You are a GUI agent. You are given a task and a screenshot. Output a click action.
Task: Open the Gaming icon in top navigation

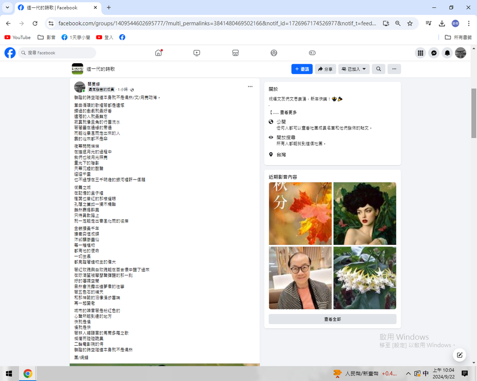coord(312,53)
